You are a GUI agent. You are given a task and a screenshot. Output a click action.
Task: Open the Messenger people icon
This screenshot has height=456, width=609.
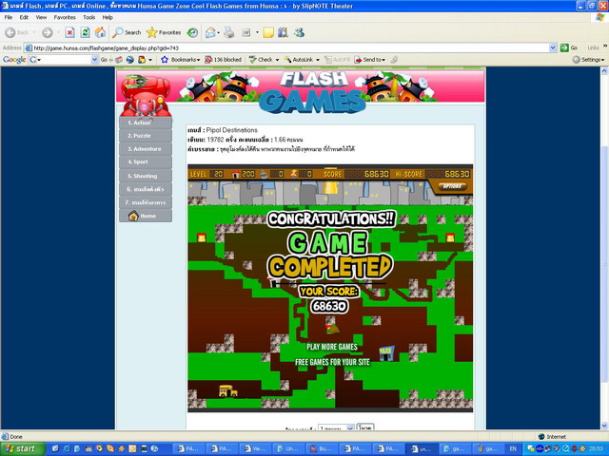click(299, 32)
